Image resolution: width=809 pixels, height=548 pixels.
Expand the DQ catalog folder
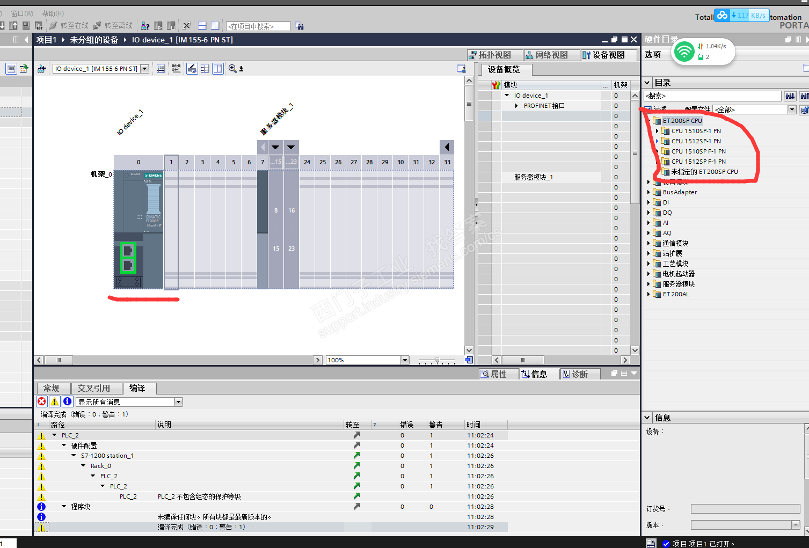[648, 213]
